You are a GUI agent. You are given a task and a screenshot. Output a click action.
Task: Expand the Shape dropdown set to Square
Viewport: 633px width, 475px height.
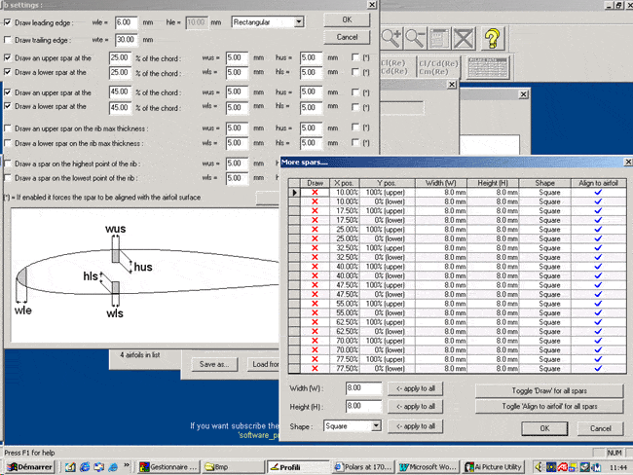[375, 426]
